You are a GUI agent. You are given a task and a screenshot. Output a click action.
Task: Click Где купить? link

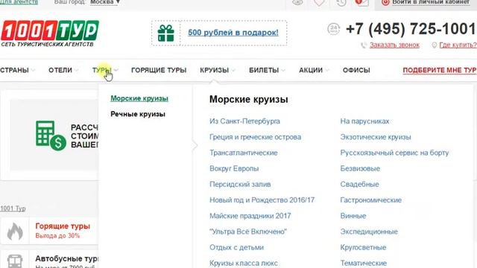coord(458,45)
